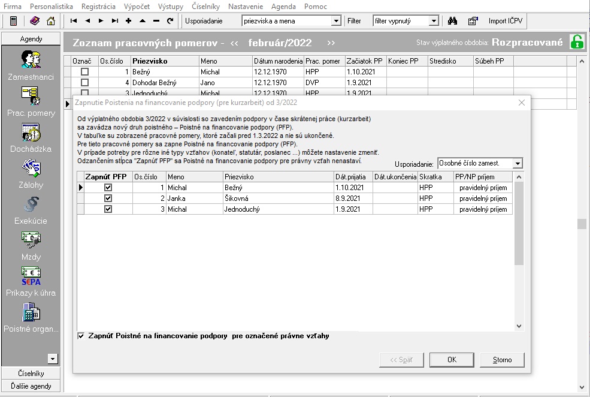Confirm dialog with OK button
This screenshot has width=590, height=397.
click(452, 360)
